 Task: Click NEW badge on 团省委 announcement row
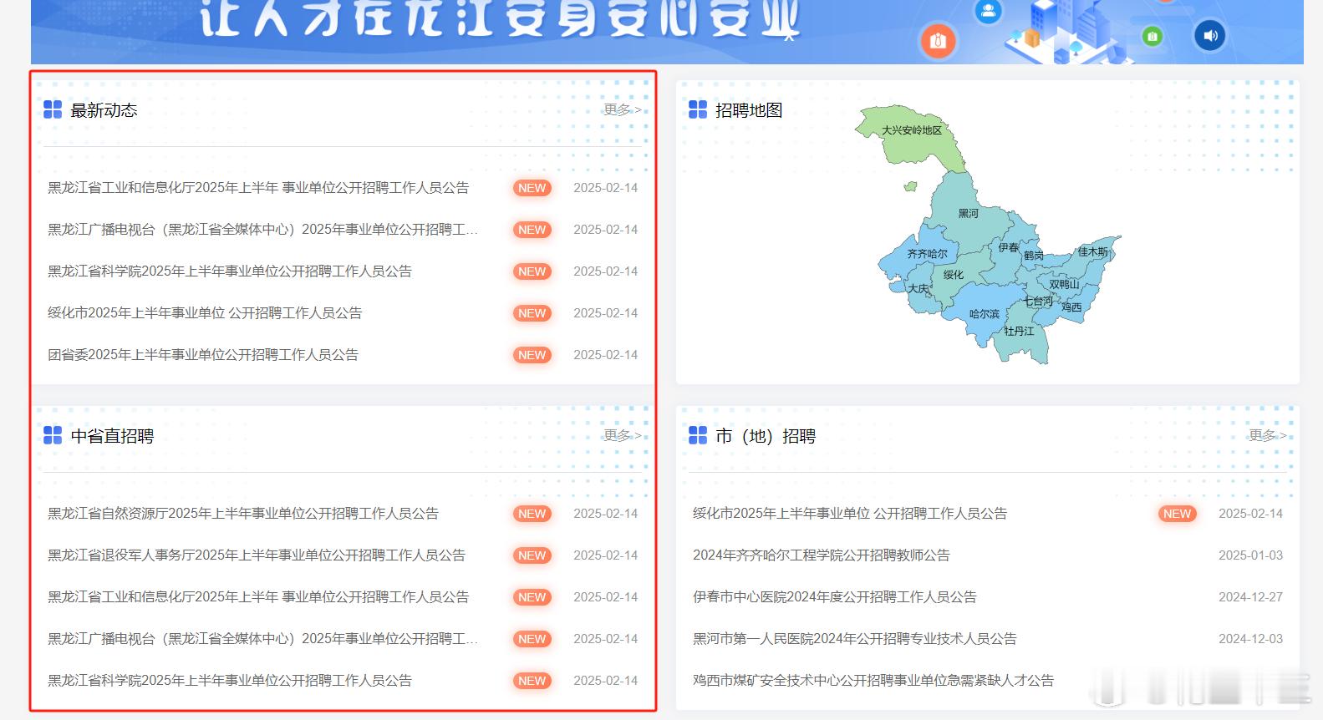tap(532, 355)
